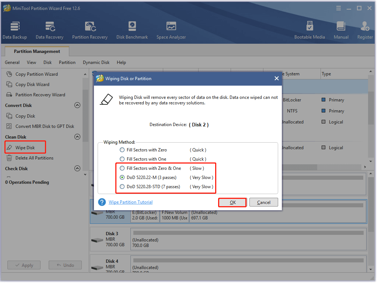
Task: Start Disk Benchmark
Action: 132,29
